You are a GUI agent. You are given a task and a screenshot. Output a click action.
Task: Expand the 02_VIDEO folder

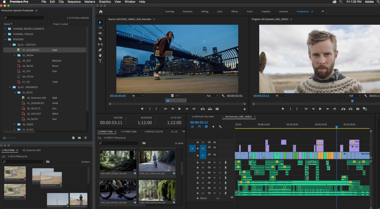click(x=14, y=124)
